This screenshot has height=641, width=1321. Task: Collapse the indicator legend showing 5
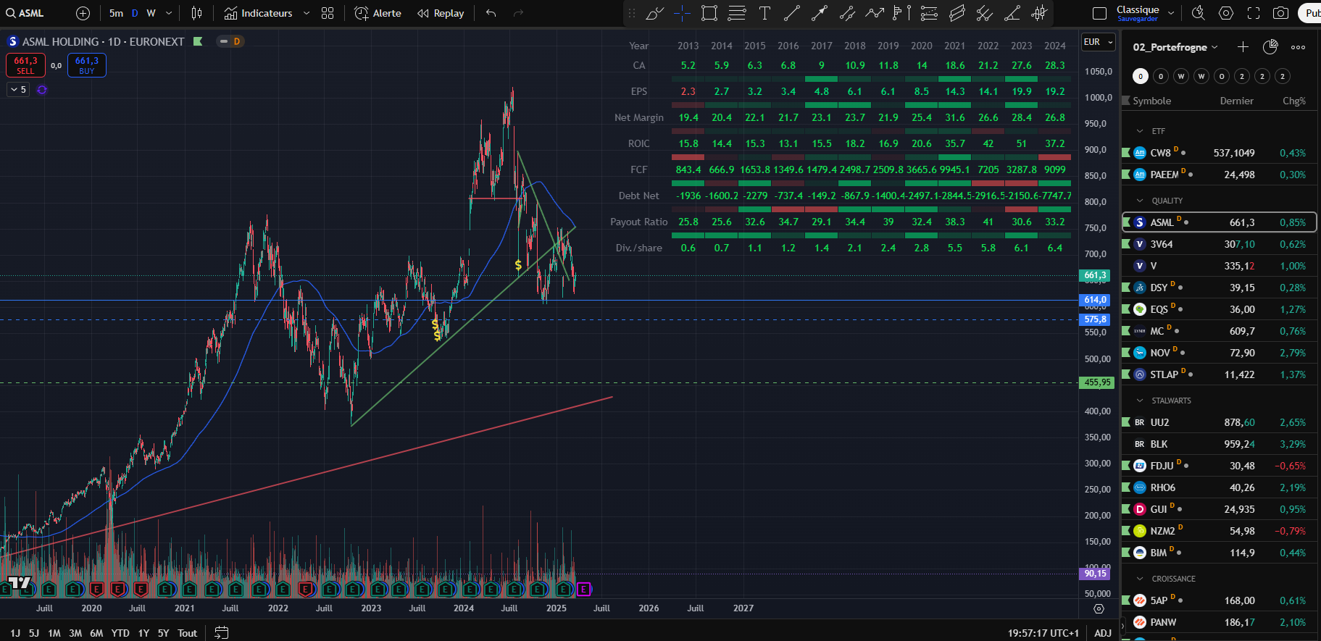(18, 90)
